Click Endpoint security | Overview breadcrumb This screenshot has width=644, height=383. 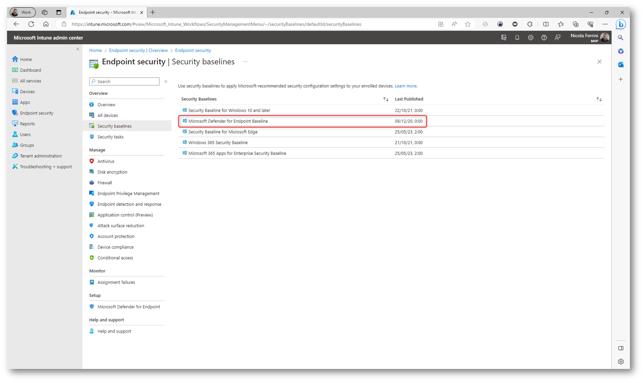[x=138, y=50]
